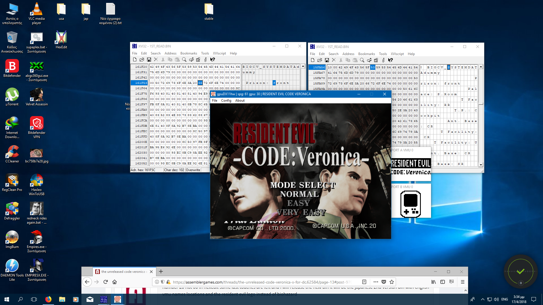
Task: Select CCleaner desktop icon
Action: 12,154
